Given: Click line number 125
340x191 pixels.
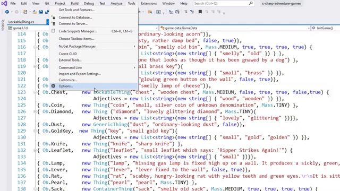Looking at the screenshot, I should 22,105.
